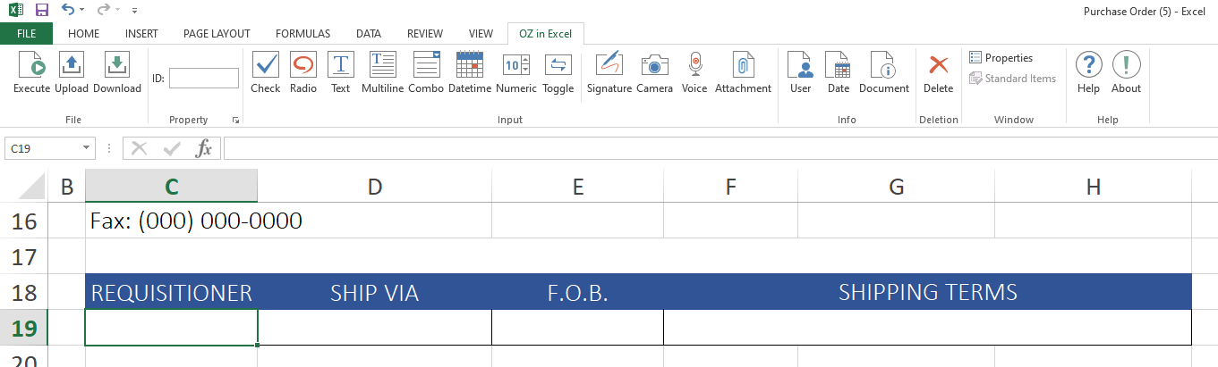Click the Download icon
1218x367 pixels.
tap(117, 71)
